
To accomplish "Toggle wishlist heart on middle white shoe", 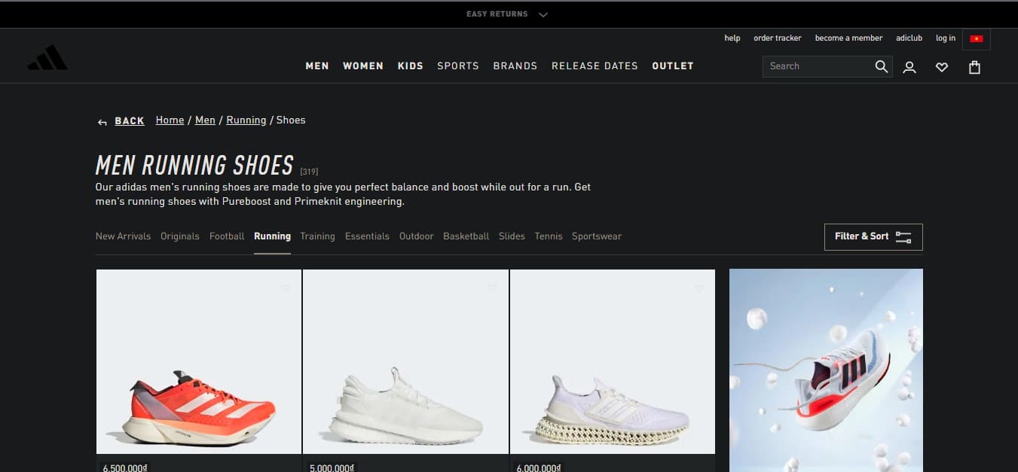I will click(492, 288).
